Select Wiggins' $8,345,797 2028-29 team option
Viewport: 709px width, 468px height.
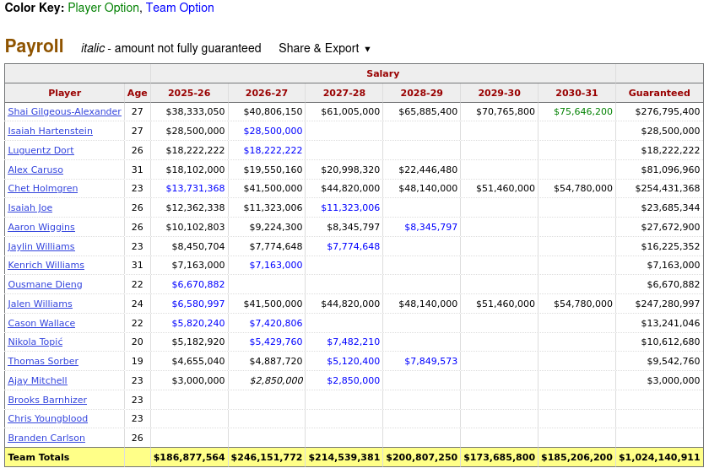(431, 227)
